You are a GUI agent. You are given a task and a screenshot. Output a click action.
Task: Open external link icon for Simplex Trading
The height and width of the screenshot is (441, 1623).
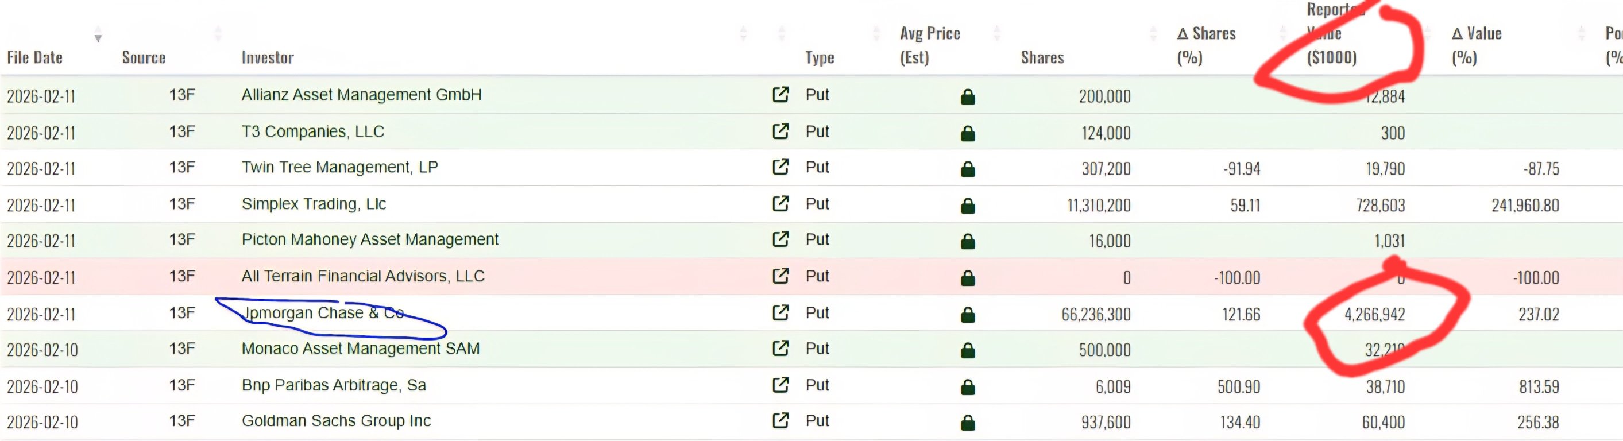pyautogui.click(x=780, y=203)
